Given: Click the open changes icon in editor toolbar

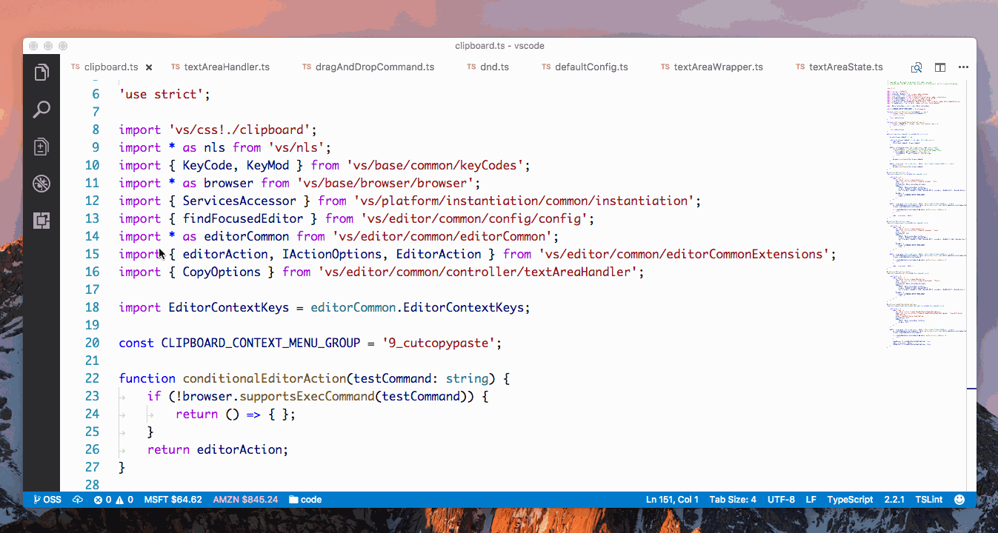Looking at the screenshot, I should point(917,67).
